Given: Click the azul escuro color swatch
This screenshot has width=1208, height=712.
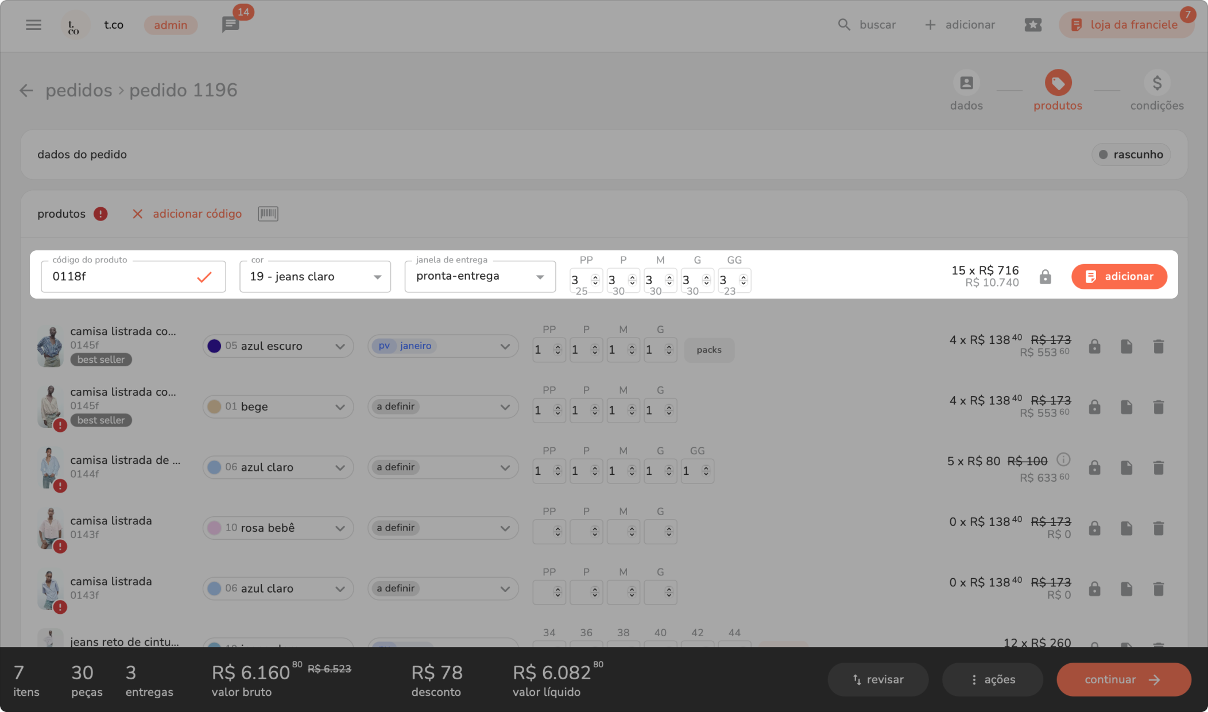Looking at the screenshot, I should (214, 346).
